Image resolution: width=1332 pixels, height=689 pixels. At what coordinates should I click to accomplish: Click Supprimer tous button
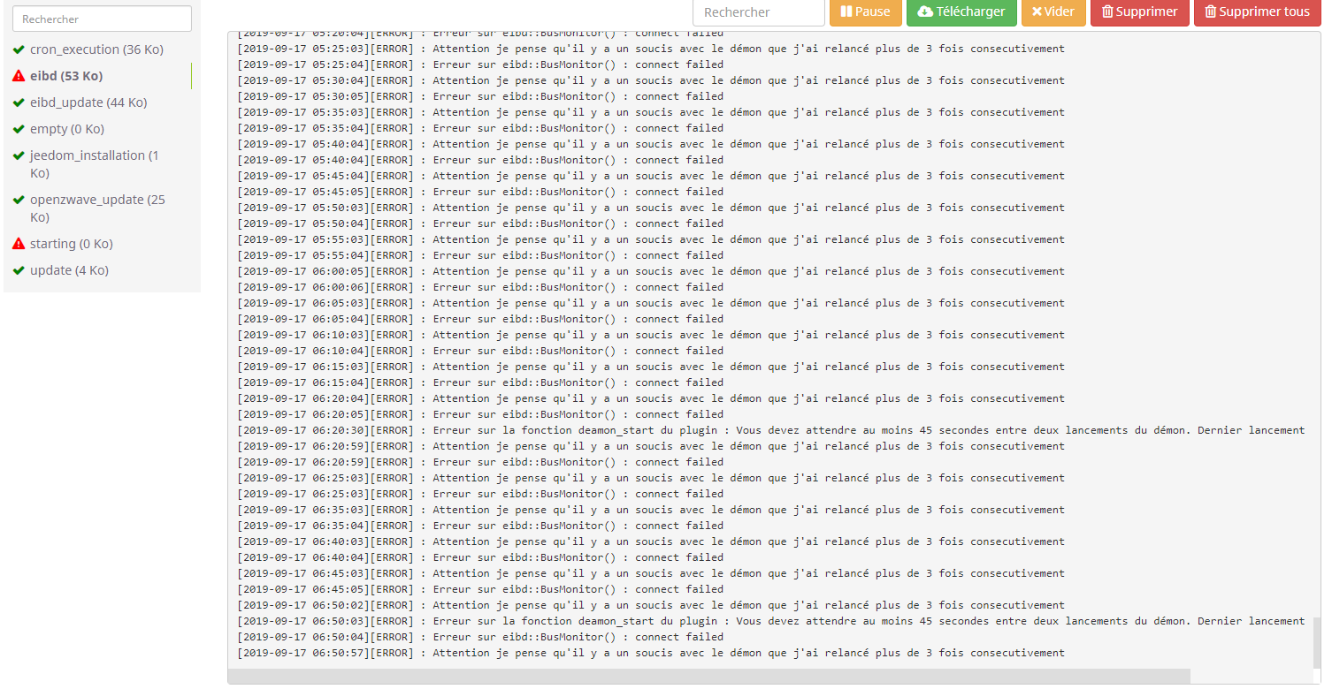pyautogui.click(x=1259, y=11)
